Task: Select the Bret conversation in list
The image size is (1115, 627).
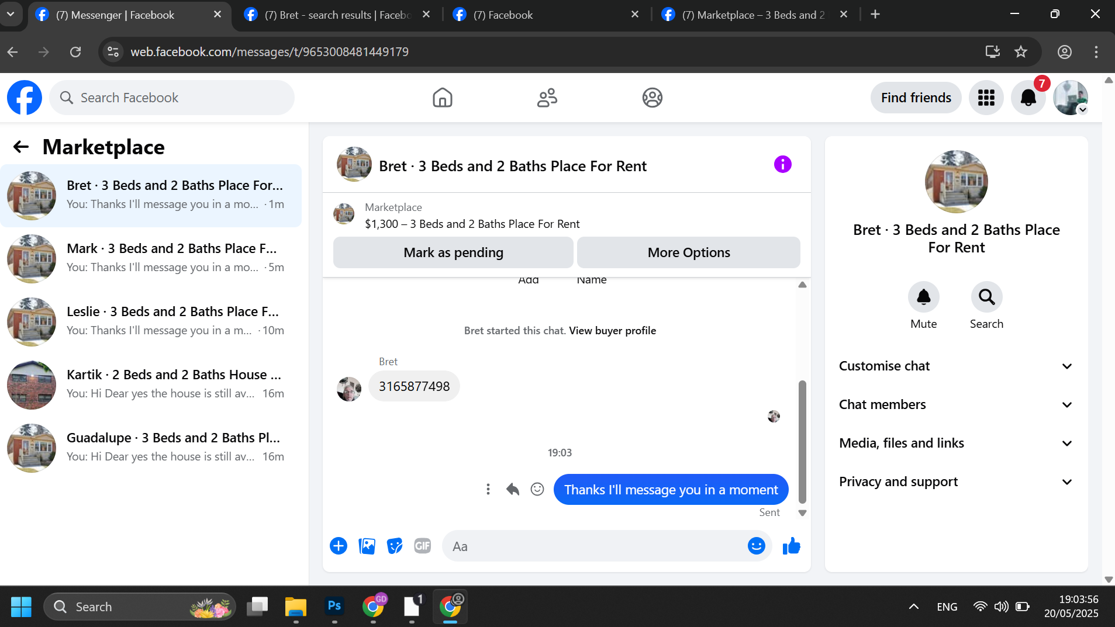Action: [151, 195]
